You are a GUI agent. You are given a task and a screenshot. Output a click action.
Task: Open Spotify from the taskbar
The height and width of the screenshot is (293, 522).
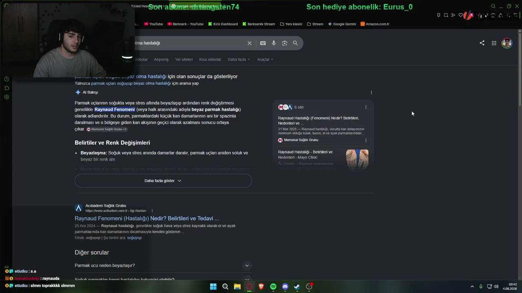point(273,286)
